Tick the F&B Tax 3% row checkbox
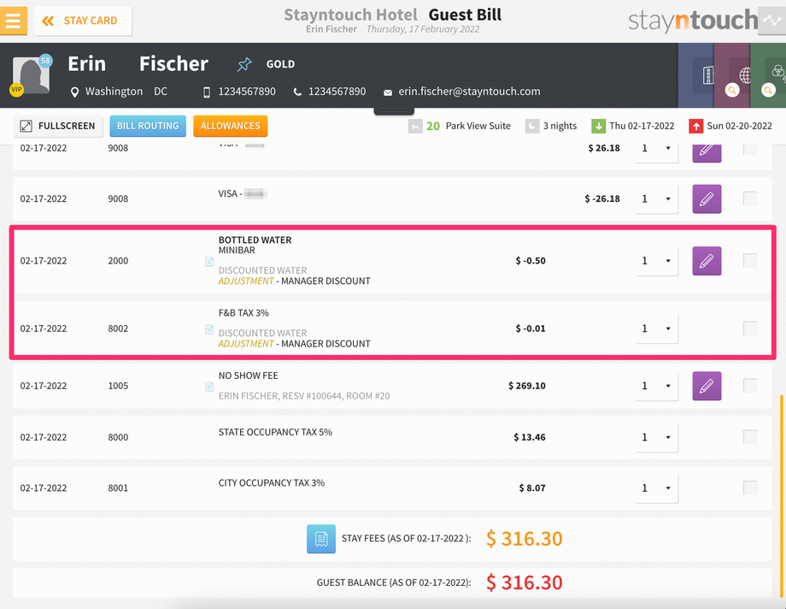The height and width of the screenshot is (609, 786). (x=750, y=328)
